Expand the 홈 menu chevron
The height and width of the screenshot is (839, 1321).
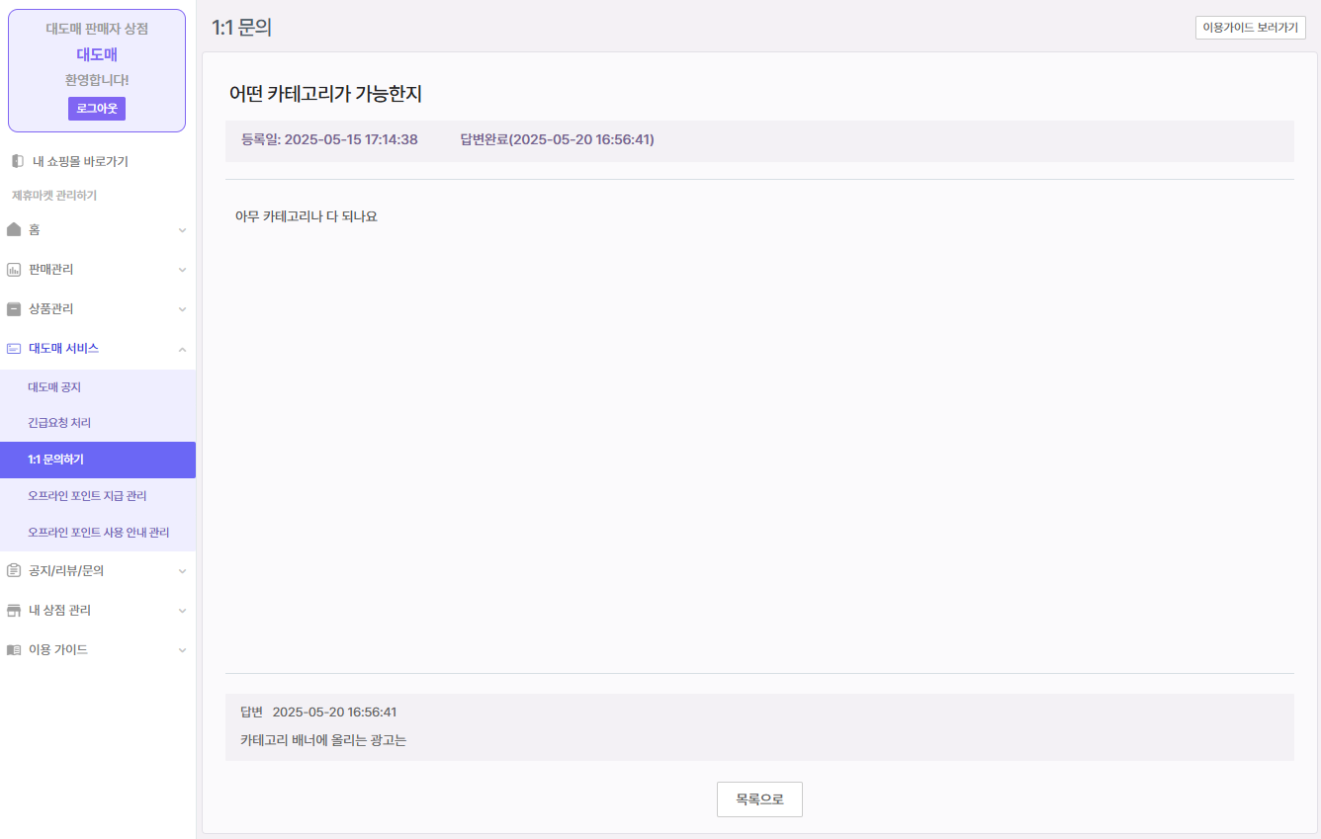(x=182, y=230)
